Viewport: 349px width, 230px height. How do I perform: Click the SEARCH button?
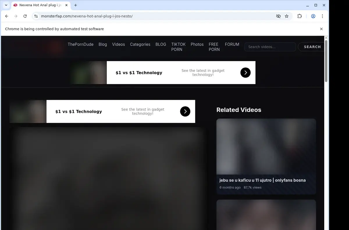311,47
